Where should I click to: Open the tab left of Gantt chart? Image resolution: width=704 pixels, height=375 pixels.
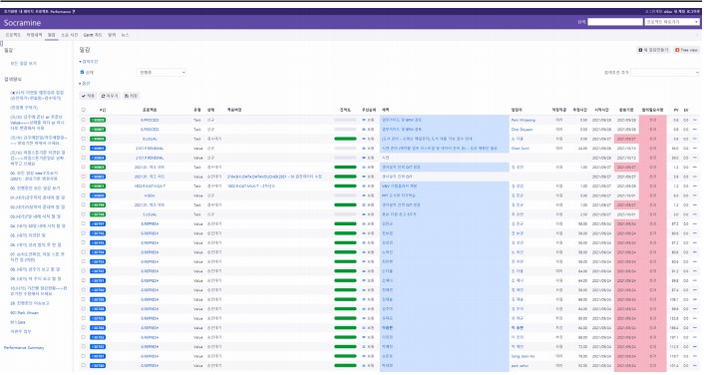click(x=69, y=35)
